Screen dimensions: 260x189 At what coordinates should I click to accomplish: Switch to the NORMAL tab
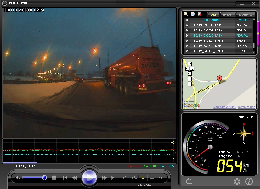(x=245, y=15)
